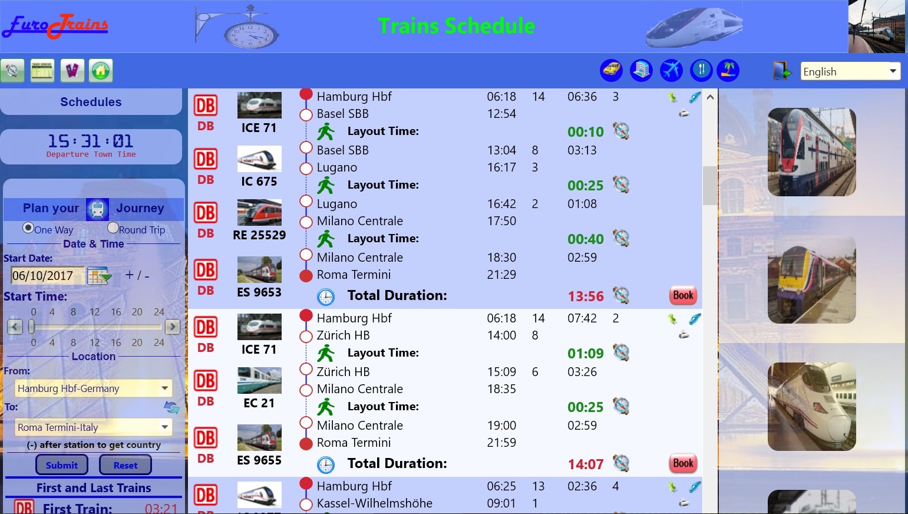Click the Plan your Journey header
The width and height of the screenshot is (908, 514).
pos(94,208)
